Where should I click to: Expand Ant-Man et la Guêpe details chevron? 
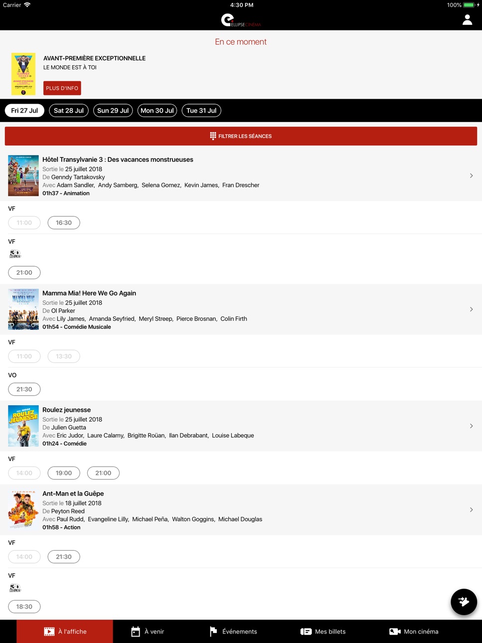[x=471, y=509]
